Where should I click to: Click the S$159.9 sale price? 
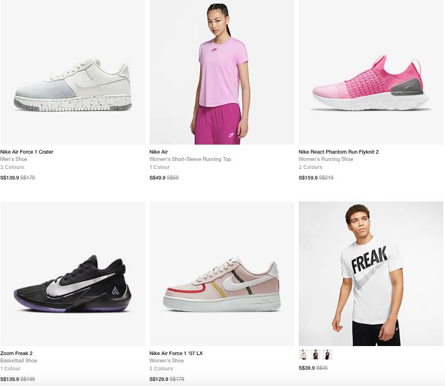308,178
